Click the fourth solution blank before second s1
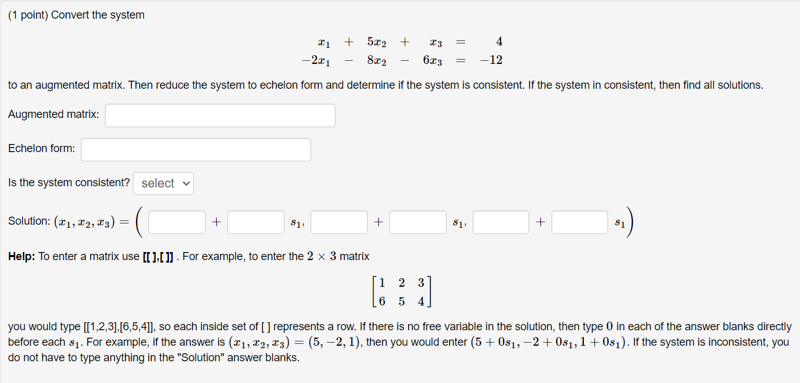800x383 pixels. [x=417, y=222]
